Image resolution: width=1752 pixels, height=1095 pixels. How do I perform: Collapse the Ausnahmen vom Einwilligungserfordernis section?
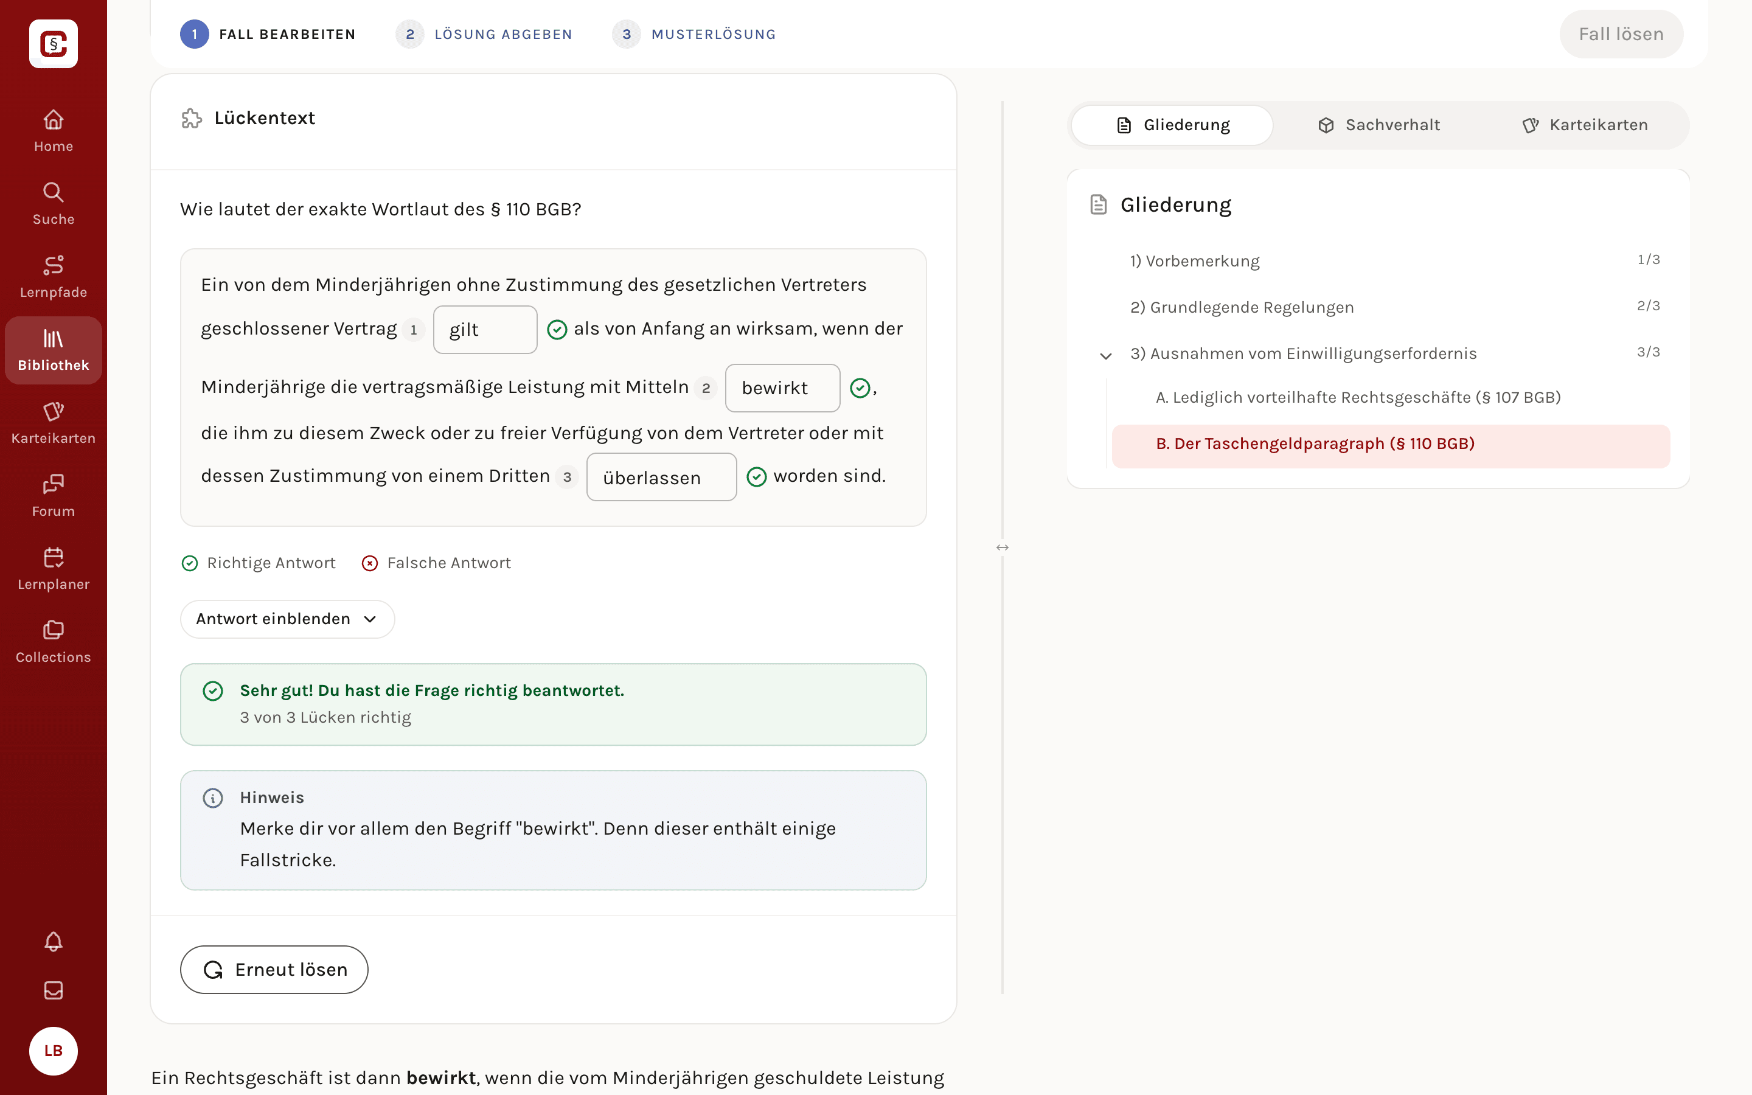[1105, 356]
